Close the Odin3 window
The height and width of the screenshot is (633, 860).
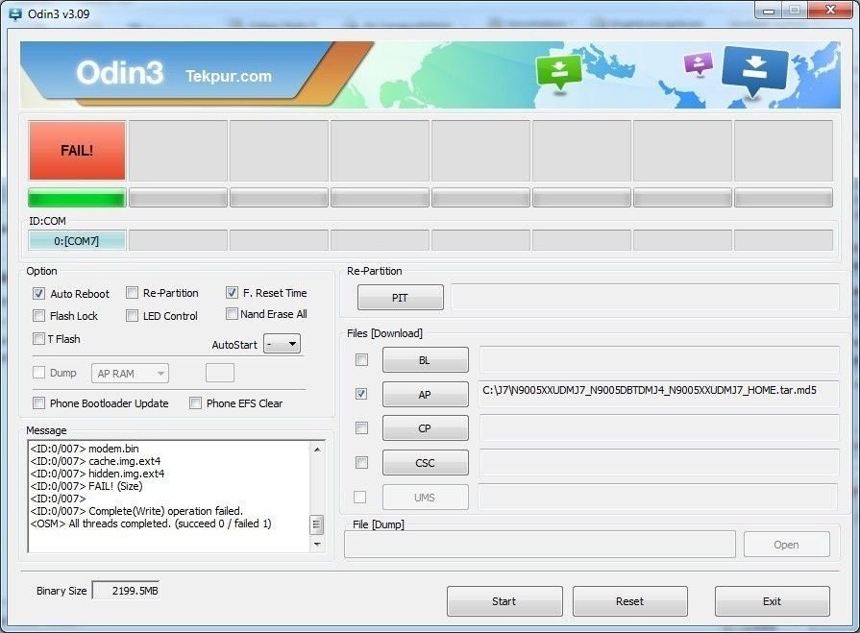[831, 11]
